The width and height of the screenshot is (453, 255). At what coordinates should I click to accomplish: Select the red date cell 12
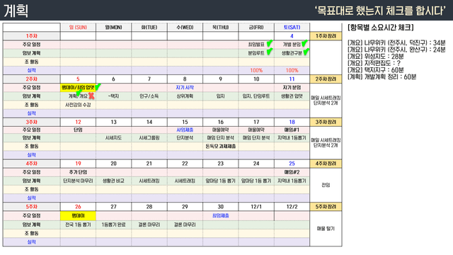tap(78, 122)
